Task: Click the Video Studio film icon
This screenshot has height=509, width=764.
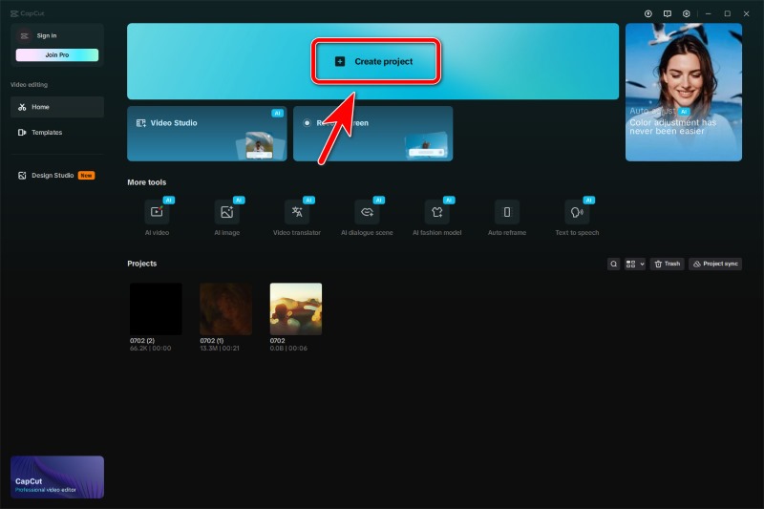Action: (x=140, y=123)
